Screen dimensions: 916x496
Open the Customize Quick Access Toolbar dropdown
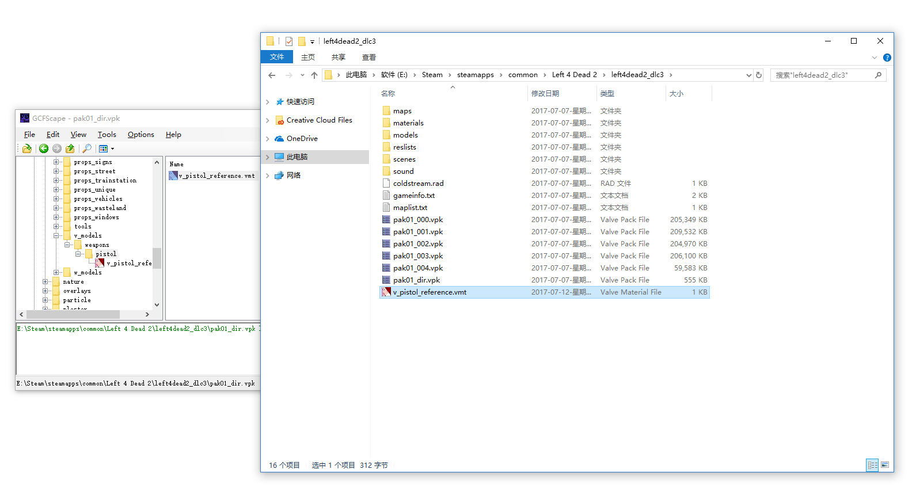(x=312, y=41)
